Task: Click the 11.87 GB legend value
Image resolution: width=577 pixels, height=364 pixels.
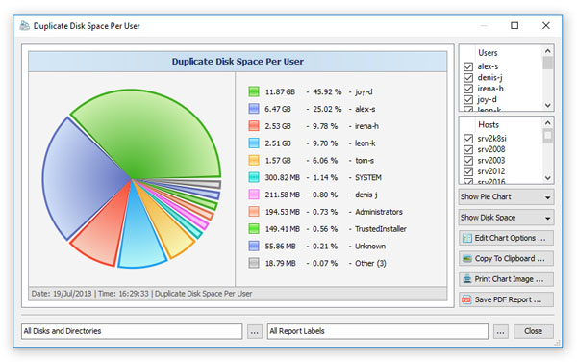Action: [280, 91]
